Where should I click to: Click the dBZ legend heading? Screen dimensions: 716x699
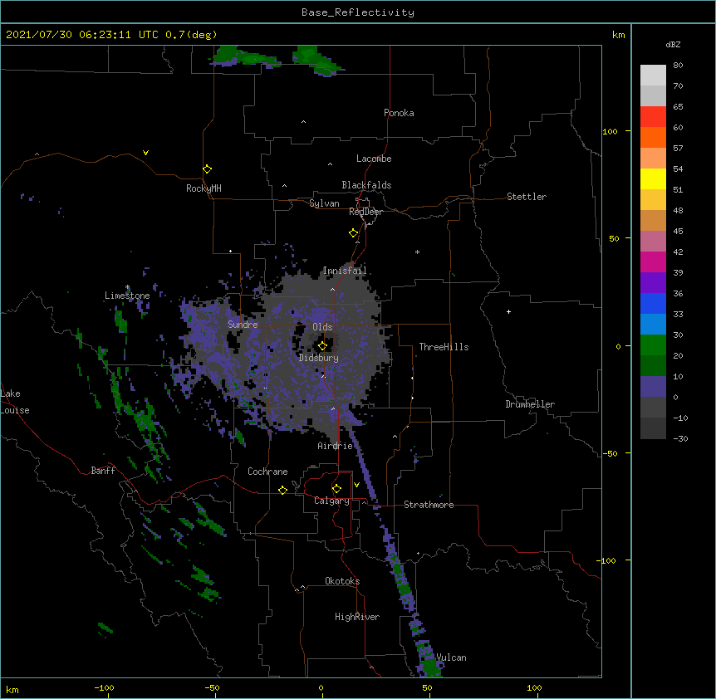coord(673,45)
